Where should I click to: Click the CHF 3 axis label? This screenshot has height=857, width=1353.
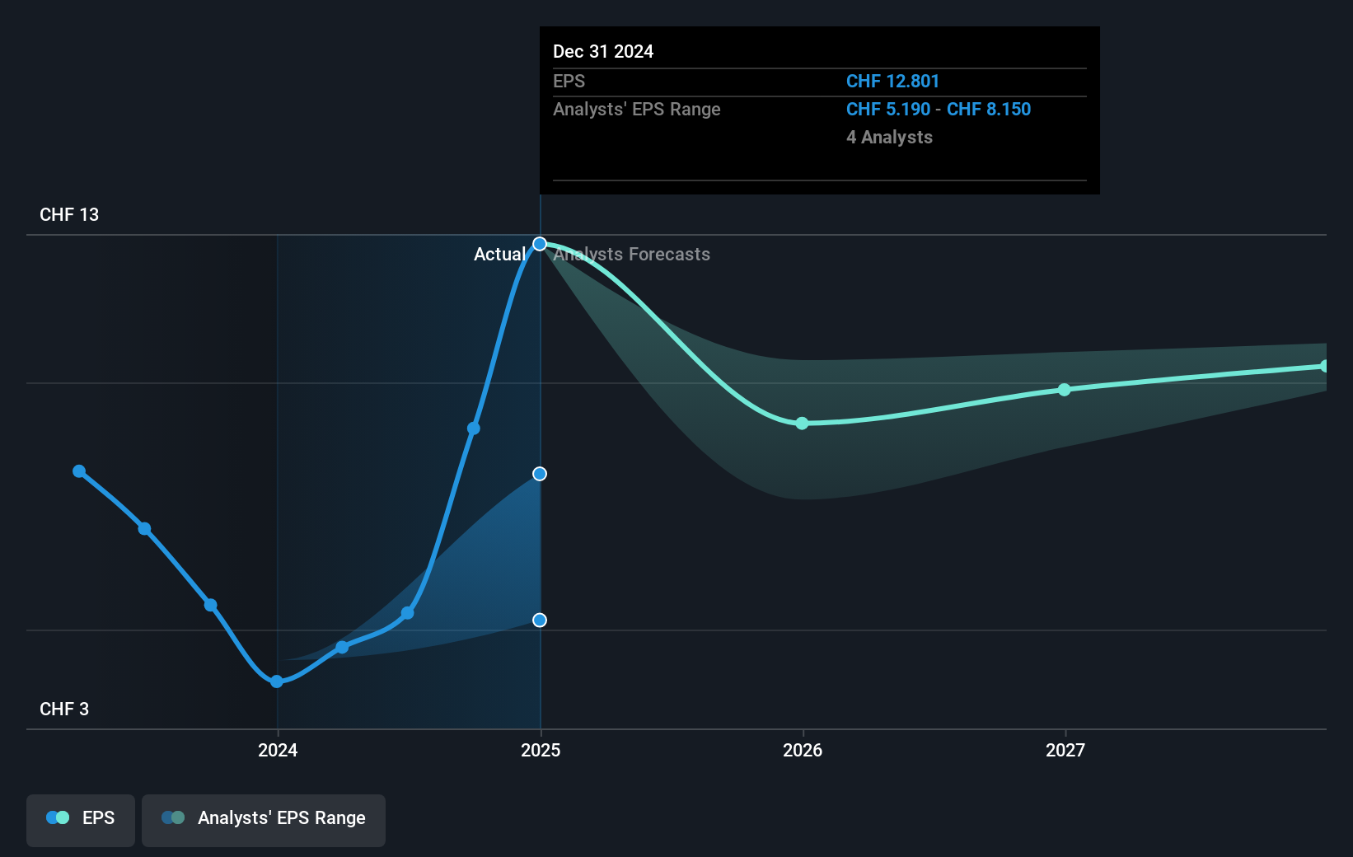point(64,709)
